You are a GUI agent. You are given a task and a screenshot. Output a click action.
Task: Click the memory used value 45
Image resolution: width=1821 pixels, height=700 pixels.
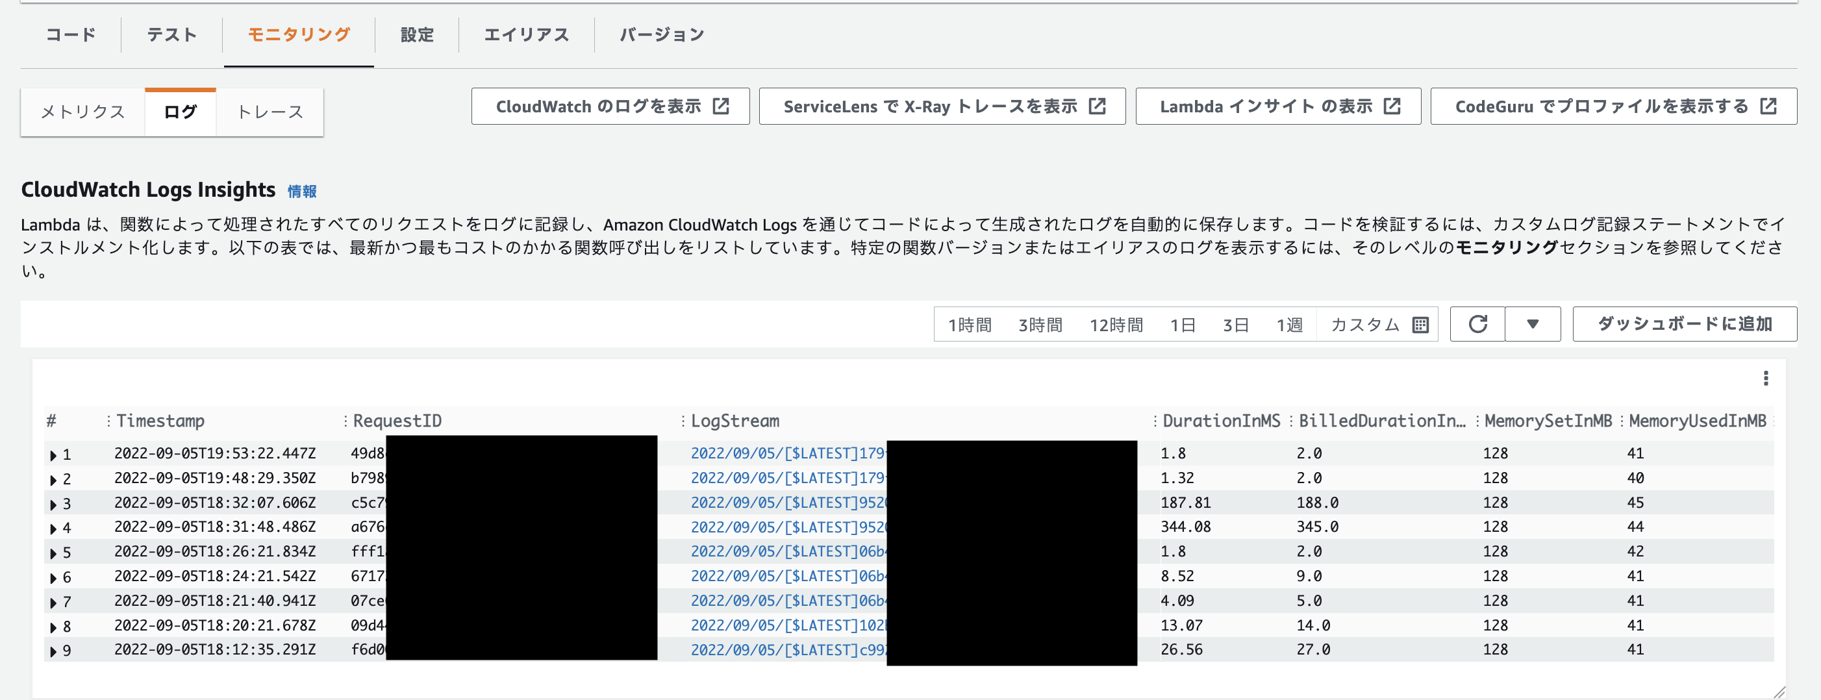(1635, 503)
